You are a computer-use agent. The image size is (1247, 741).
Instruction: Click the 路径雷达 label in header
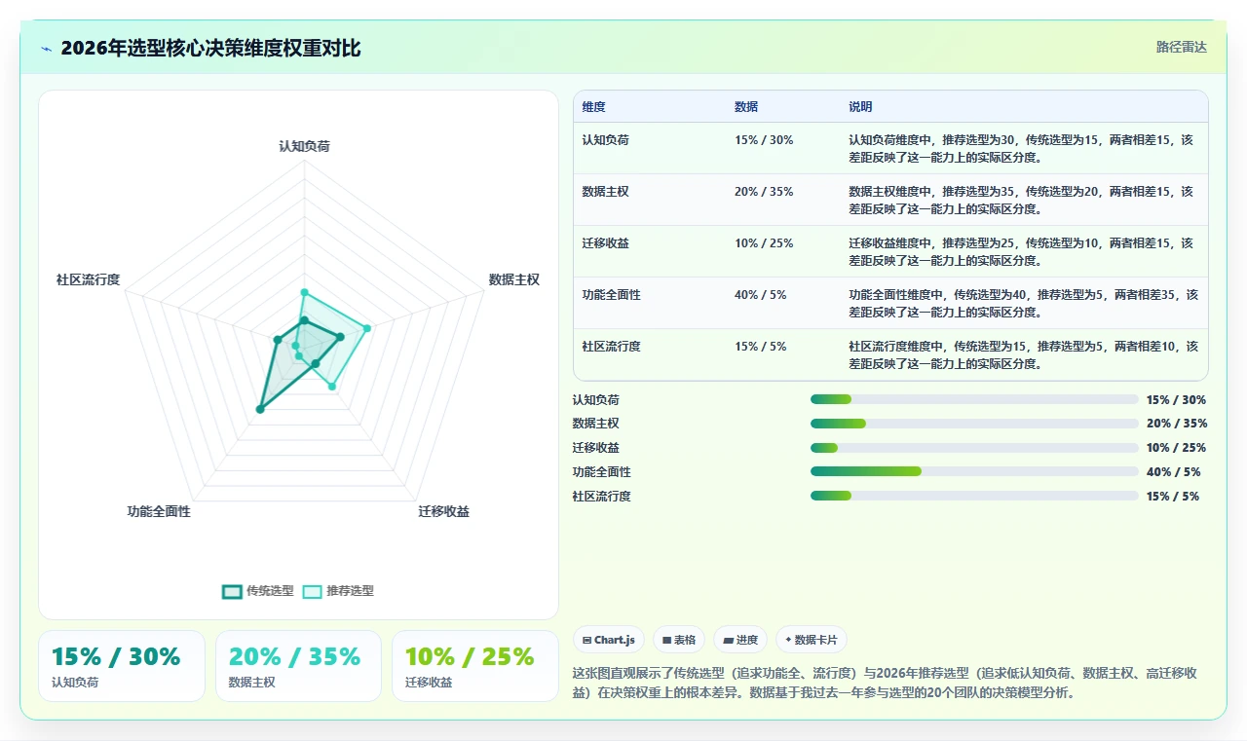coord(1181,47)
